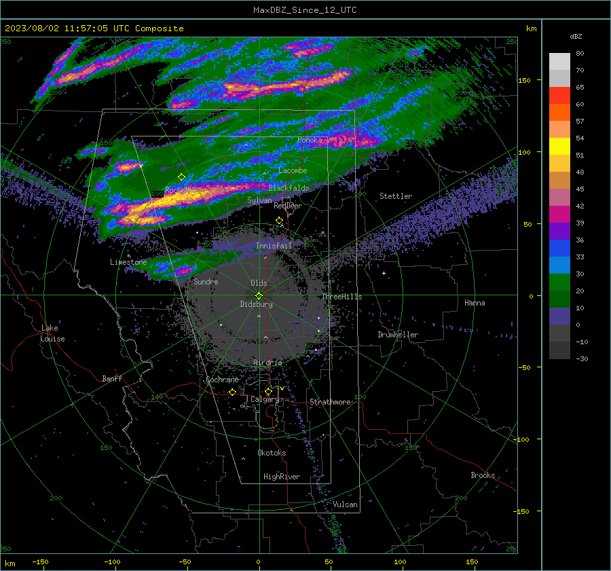611x571 pixels.
Task: Click the MaxDBZ_Since_12_UTC title
Action: [305, 10]
